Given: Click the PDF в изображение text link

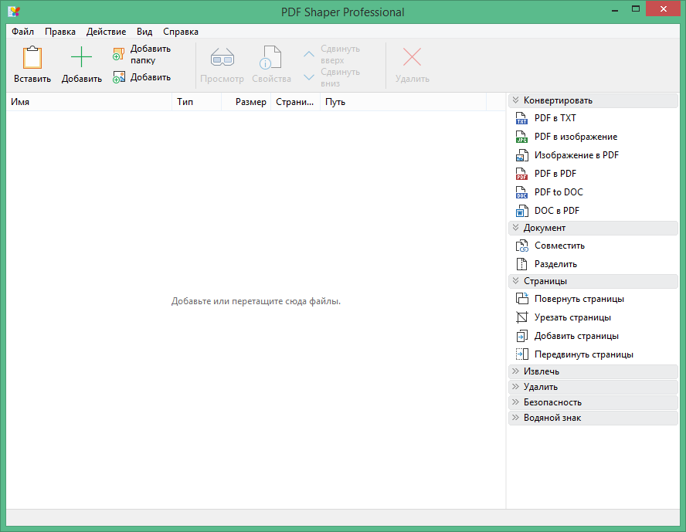Looking at the screenshot, I should pyautogui.click(x=576, y=137).
